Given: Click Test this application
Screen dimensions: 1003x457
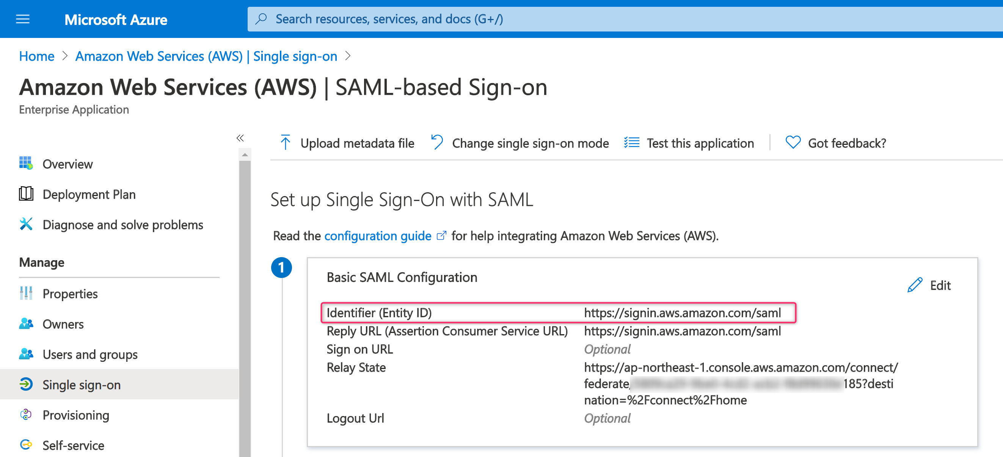Looking at the screenshot, I should pyautogui.click(x=689, y=143).
